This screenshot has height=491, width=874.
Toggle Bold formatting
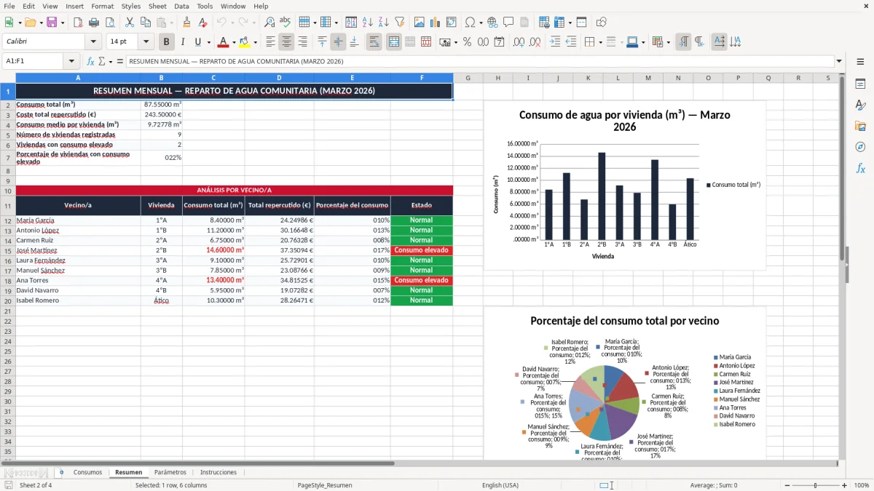pyautogui.click(x=166, y=42)
